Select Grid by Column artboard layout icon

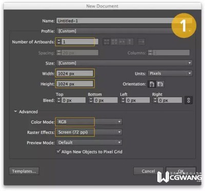pos(114,42)
